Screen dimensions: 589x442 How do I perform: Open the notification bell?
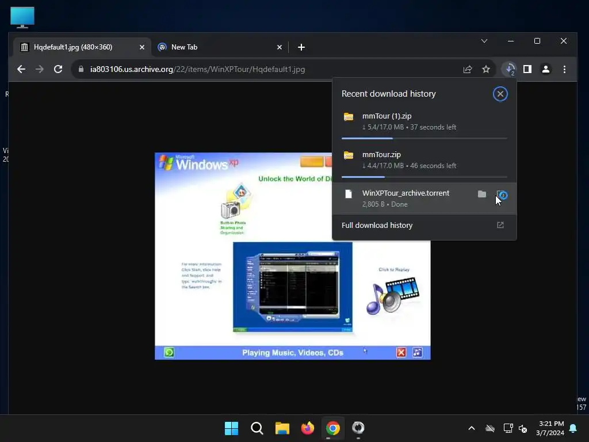(573, 428)
